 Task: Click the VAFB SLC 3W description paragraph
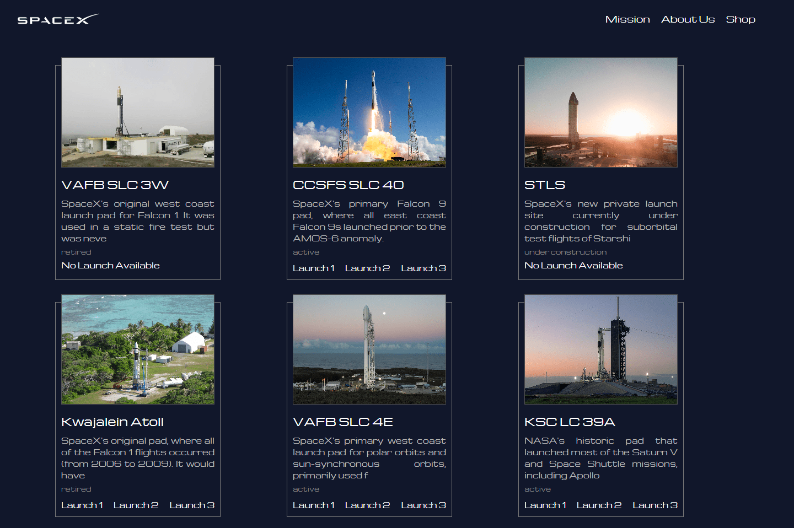click(138, 221)
